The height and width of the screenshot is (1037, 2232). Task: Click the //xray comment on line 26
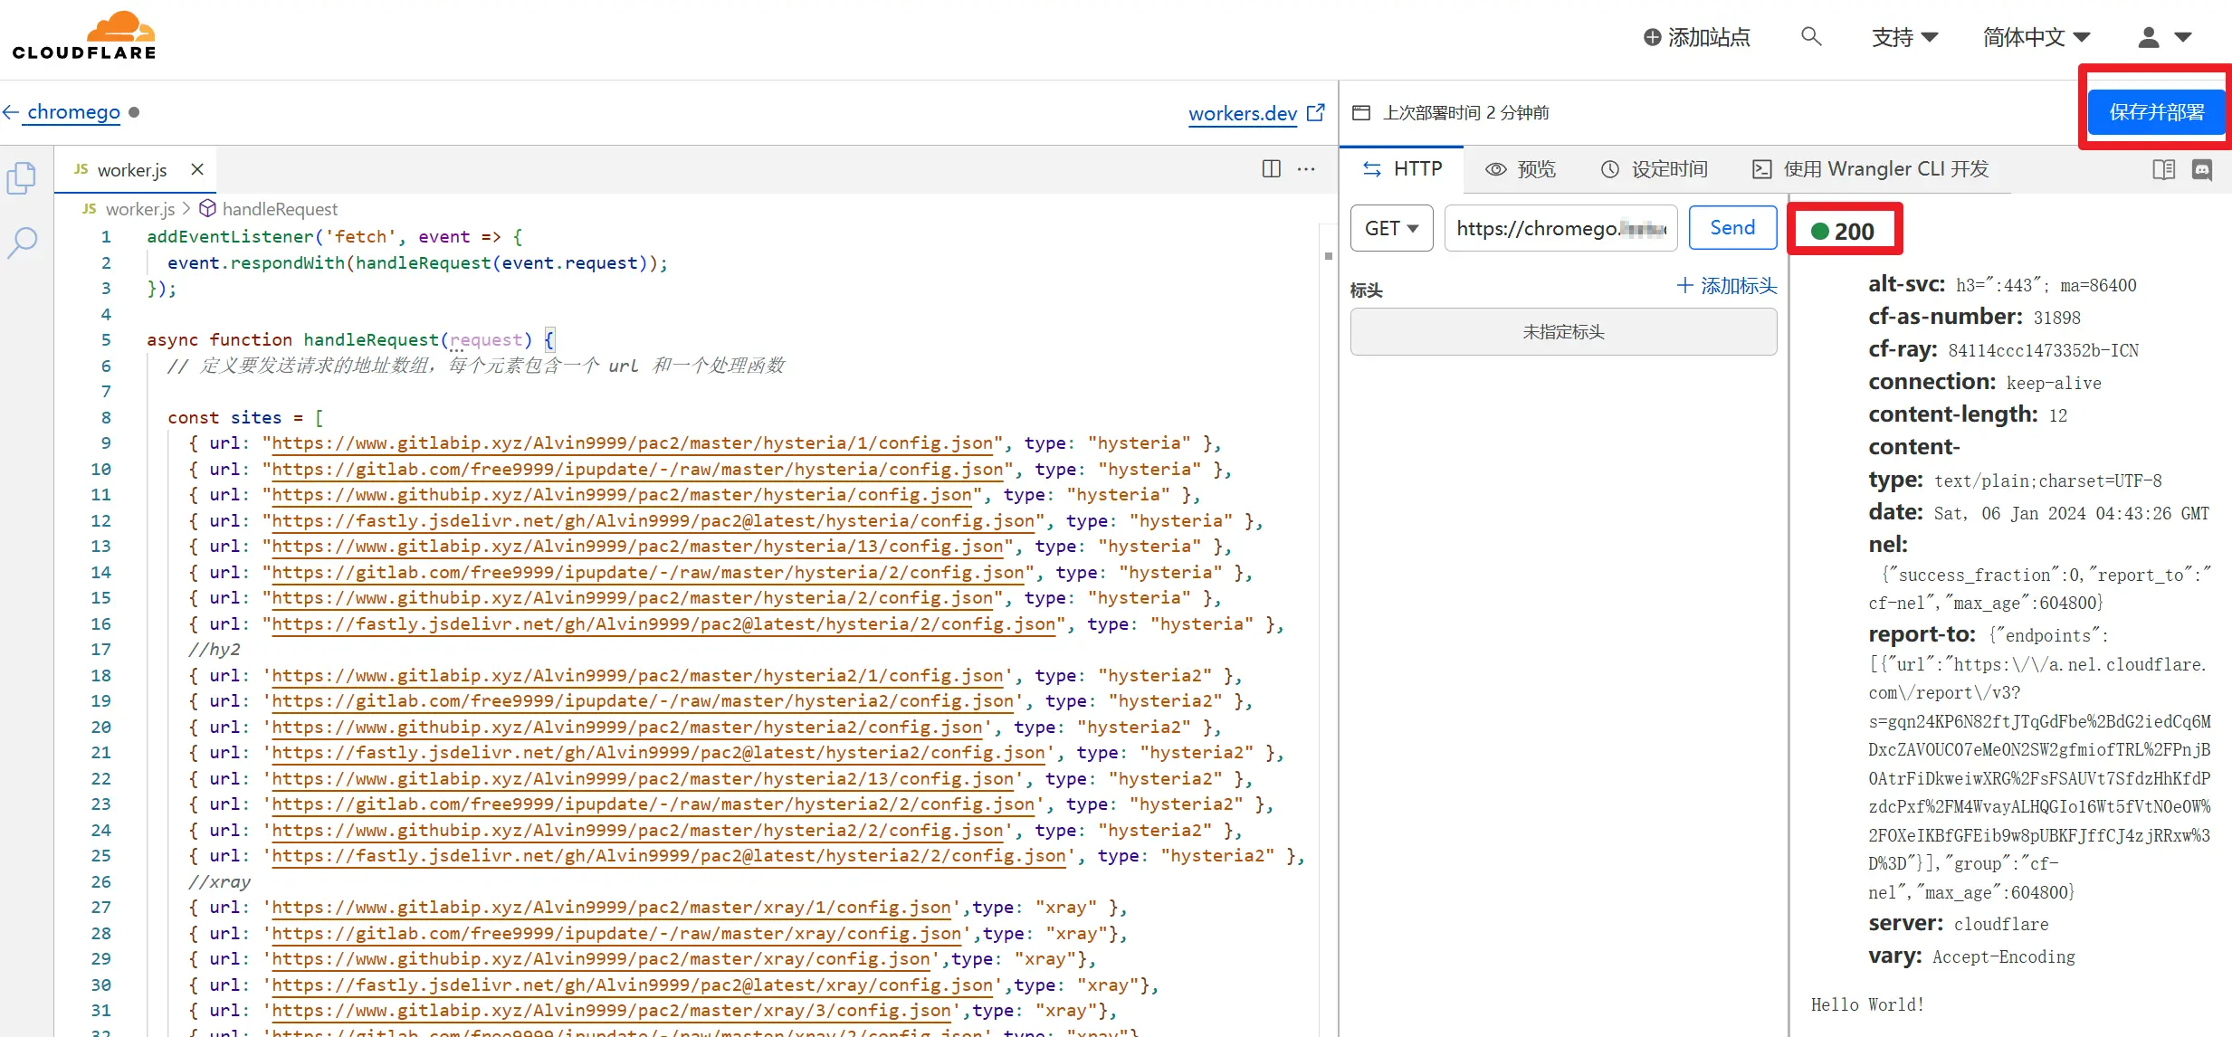point(219,882)
